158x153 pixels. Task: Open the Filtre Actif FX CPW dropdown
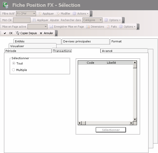tap(34, 14)
